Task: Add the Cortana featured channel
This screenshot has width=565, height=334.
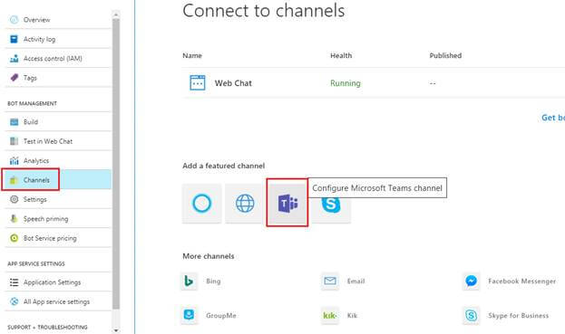Action: coord(201,204)
